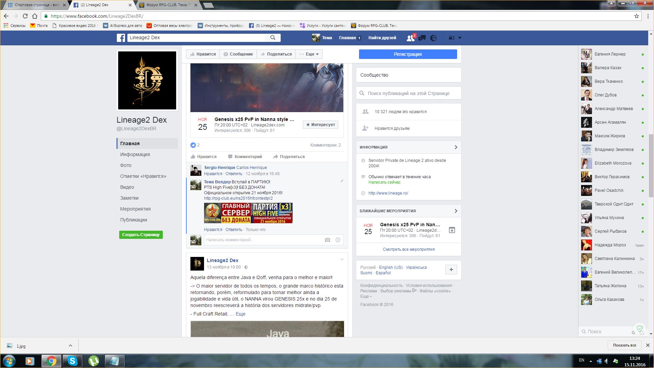Open emoji picker in comment box
Viewport: 654px width, 368px height.
click(338, 240)
